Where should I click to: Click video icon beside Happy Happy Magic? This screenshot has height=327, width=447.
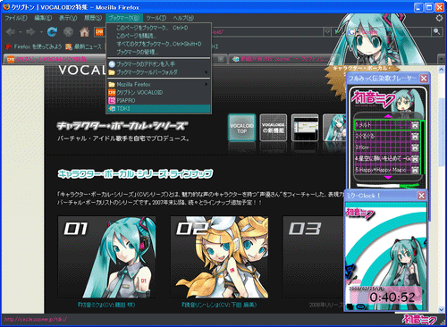(415, 170)
